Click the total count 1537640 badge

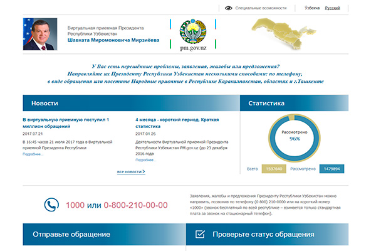click(x=274, y=169)
